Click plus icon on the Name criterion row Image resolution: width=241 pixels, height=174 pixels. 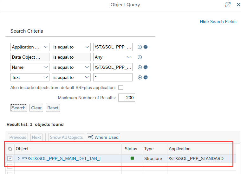click(x=140, y=67)
